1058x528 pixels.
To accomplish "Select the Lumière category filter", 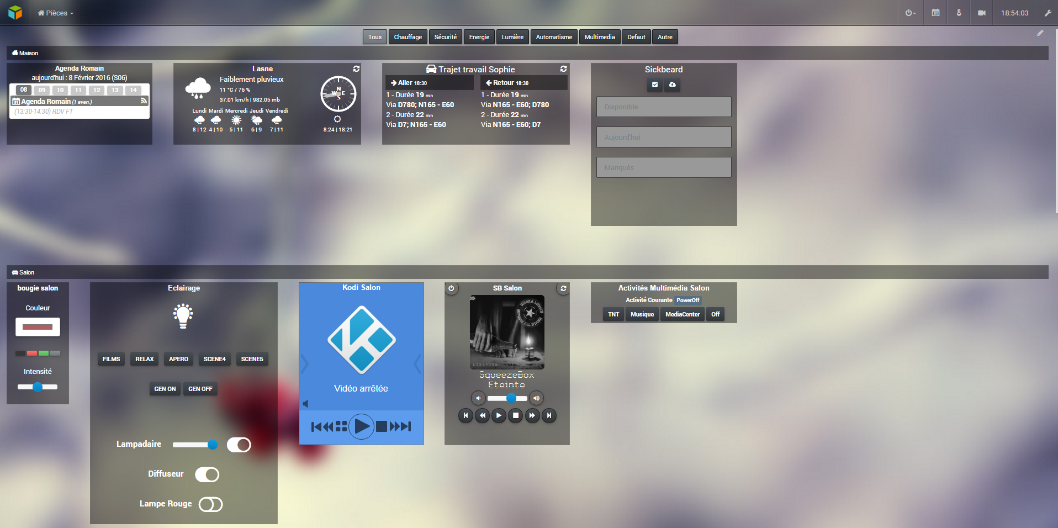I will point(512,37).
